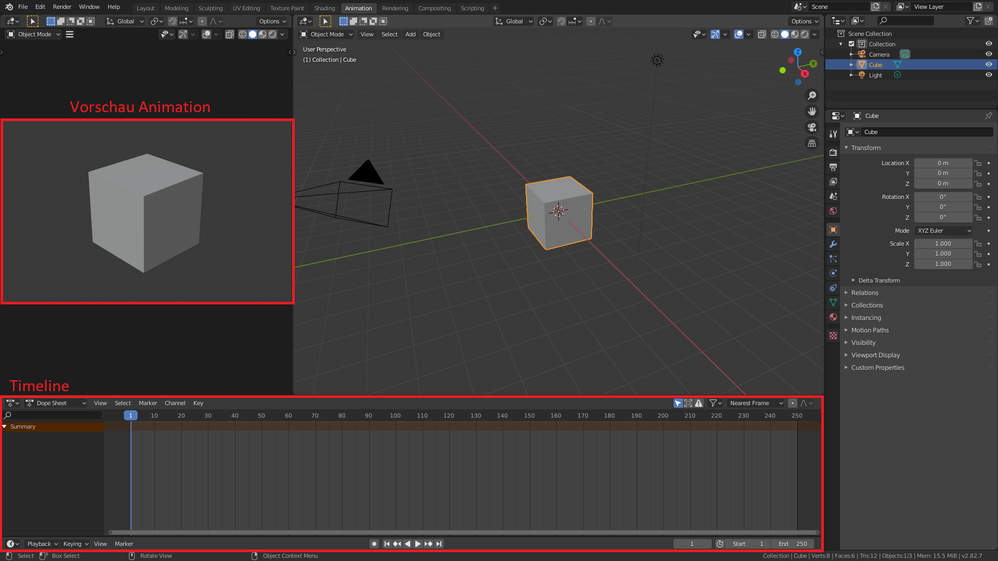Toggle camera view with the camera gizmo icon
Screen dimensions: 998x561
[x=812, y=127]
